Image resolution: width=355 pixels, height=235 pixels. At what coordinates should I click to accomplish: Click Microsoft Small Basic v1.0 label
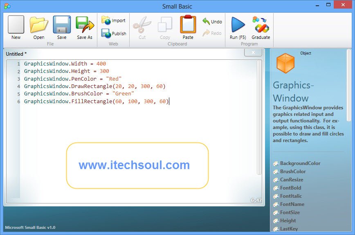[x=30, y=227]
